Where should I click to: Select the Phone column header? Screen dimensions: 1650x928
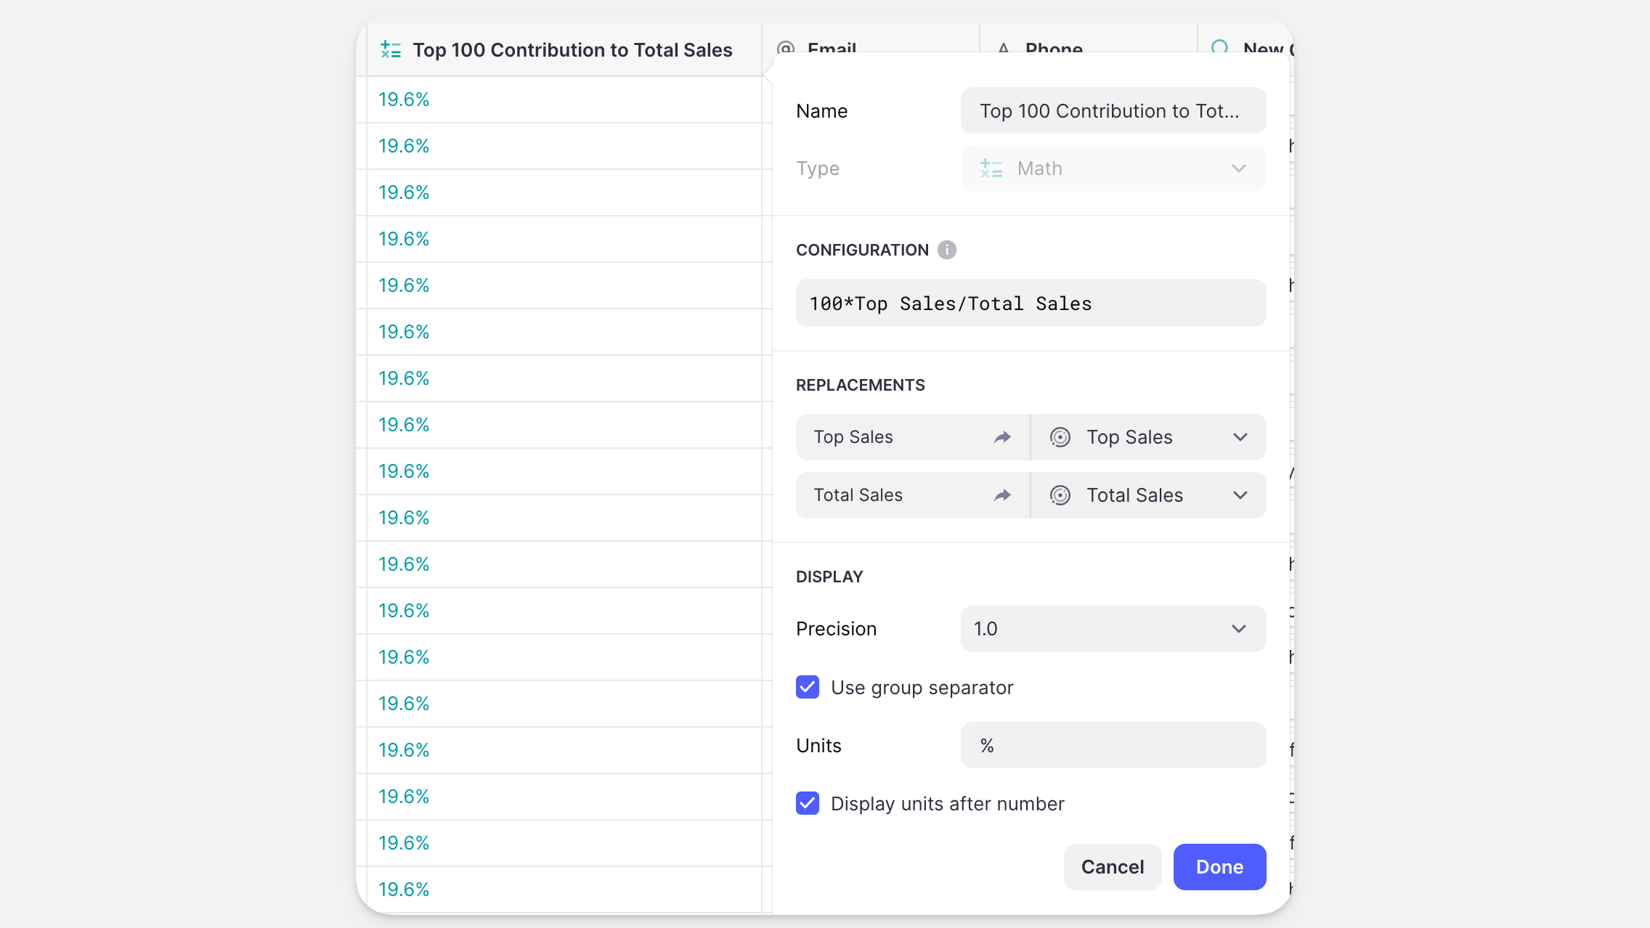[1053, 49]
